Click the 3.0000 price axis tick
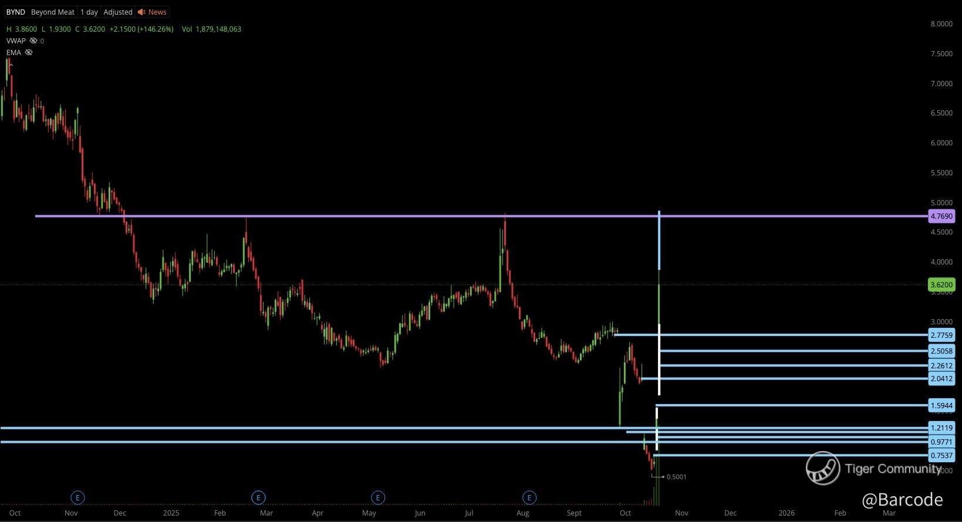The width and height of the screenshot is (962, 522). pos(941,322)
